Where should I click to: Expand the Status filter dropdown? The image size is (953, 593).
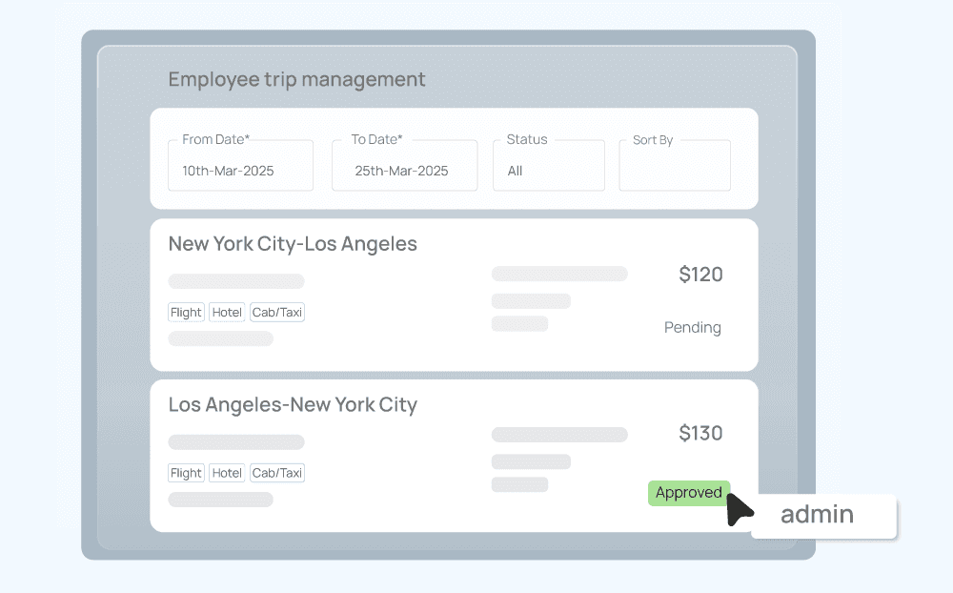548,166
